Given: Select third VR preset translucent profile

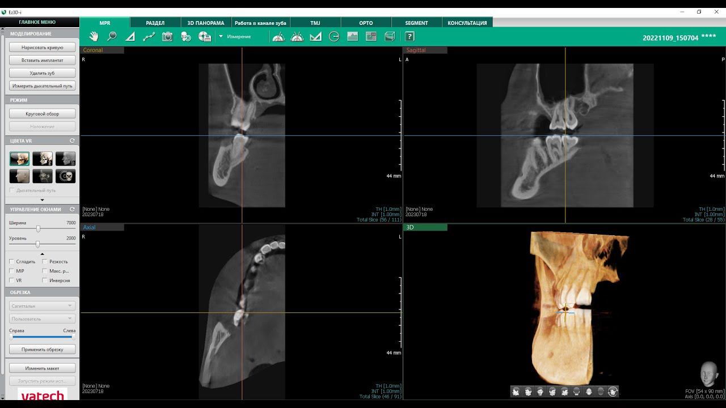Looking at the screenshot, I should 65,159.
